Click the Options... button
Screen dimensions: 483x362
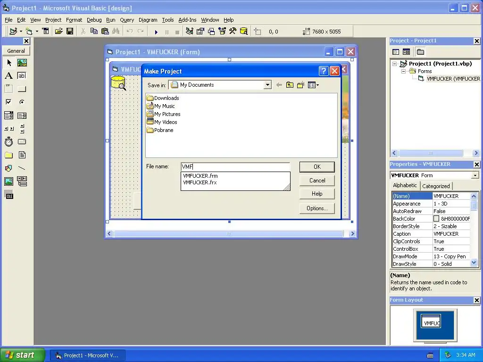click(x=317, y=208)
